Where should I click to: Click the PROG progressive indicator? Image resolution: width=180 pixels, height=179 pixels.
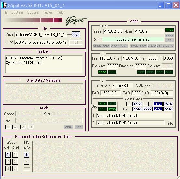(x=103, y=72)
